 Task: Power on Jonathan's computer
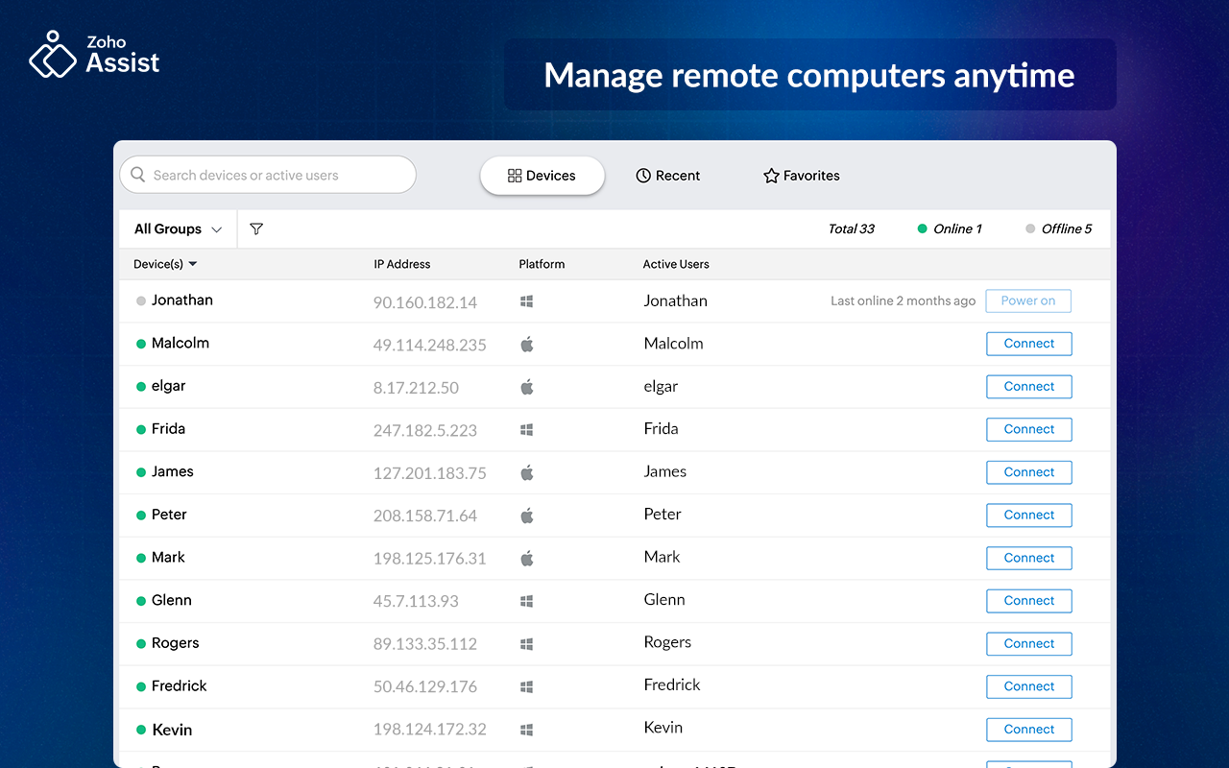click(1027, 300)
